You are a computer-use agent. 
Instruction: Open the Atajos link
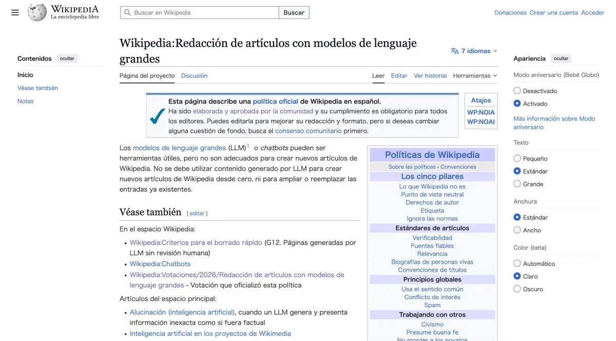coord(481,100)
